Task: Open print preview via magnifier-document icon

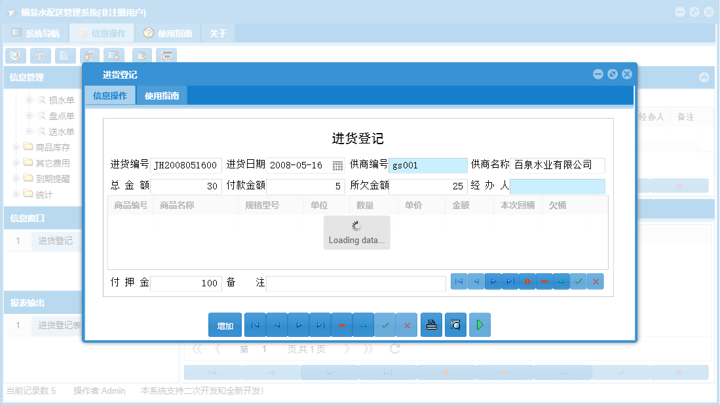Action: 455,324
